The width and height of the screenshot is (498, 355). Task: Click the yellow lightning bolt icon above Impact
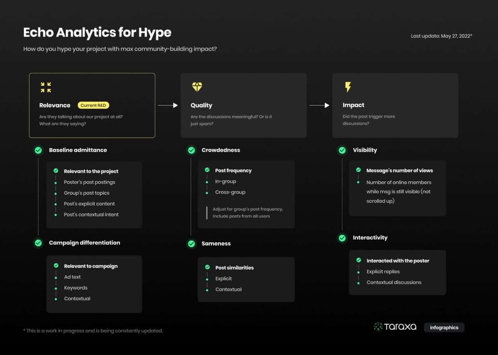[348, 87]
